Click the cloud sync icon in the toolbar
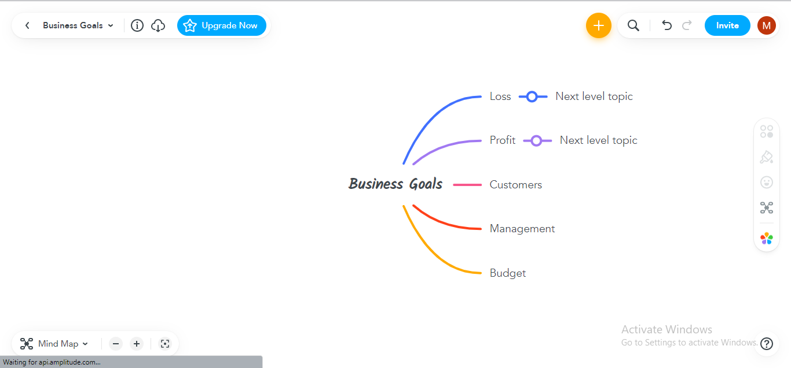 (158, 25)
